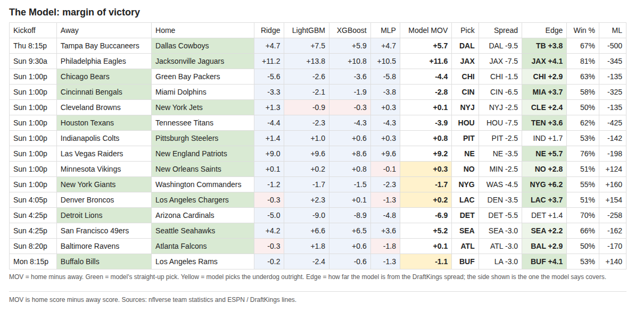Select the Tampa Bay Buccaneers cell

104,46
